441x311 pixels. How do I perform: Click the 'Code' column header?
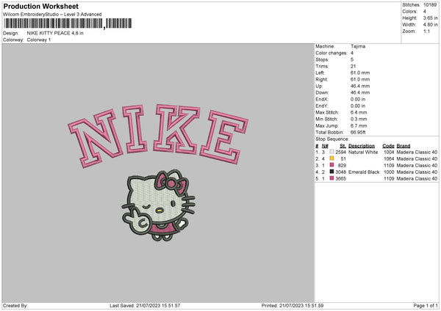pyautogui.click(x=388, y=146)
